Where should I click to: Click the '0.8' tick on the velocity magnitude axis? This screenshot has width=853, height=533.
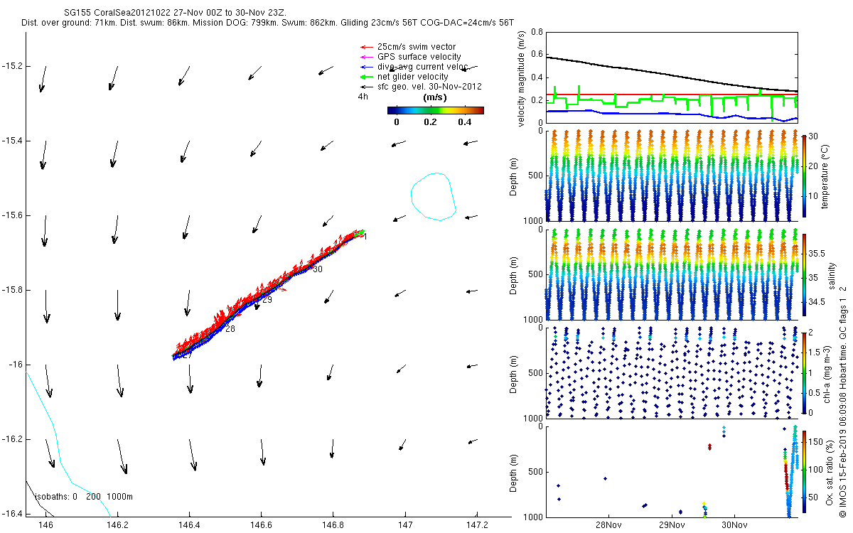coord(536,32)
